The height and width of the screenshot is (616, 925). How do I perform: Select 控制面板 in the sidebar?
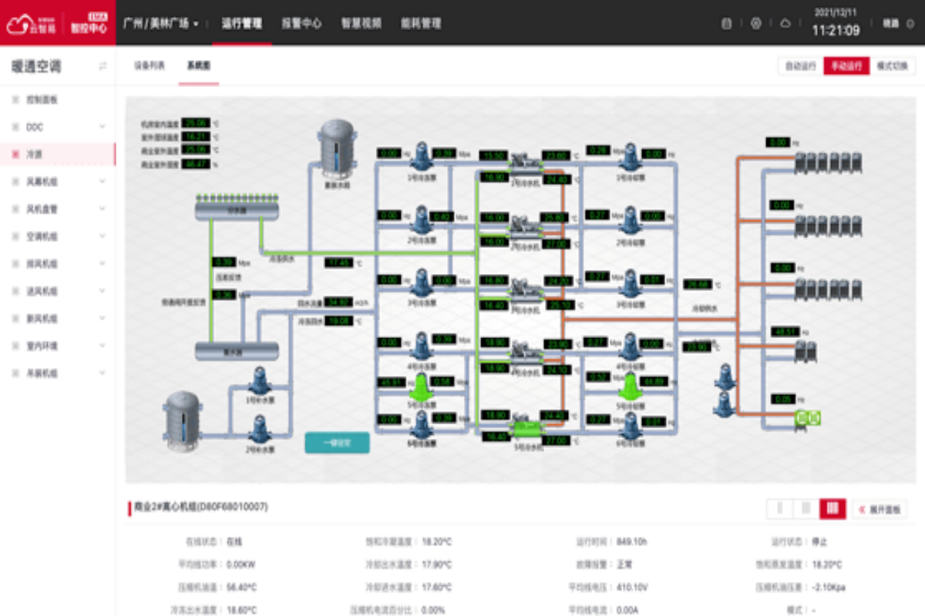point(42,99)
